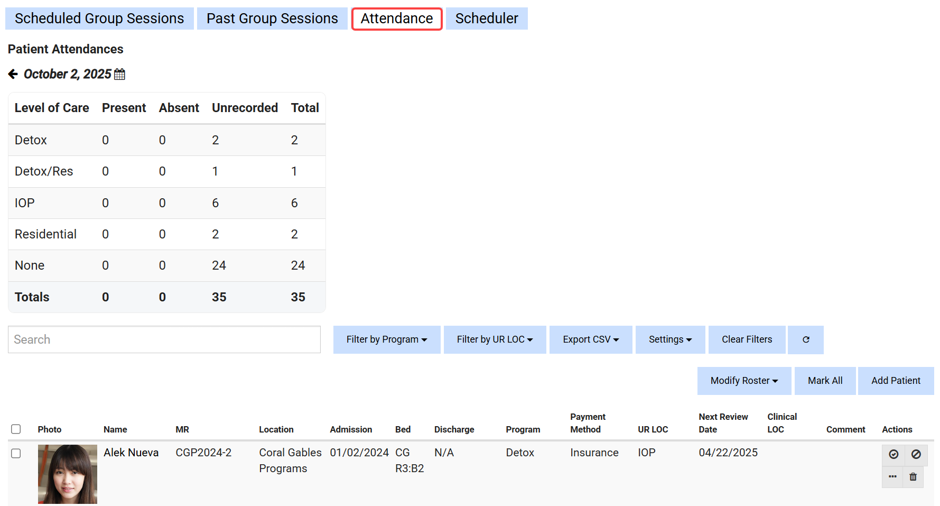Screen dimensions: 940x506
Task: Expand the Filter by Program dropdown
Action: point(386,339)
